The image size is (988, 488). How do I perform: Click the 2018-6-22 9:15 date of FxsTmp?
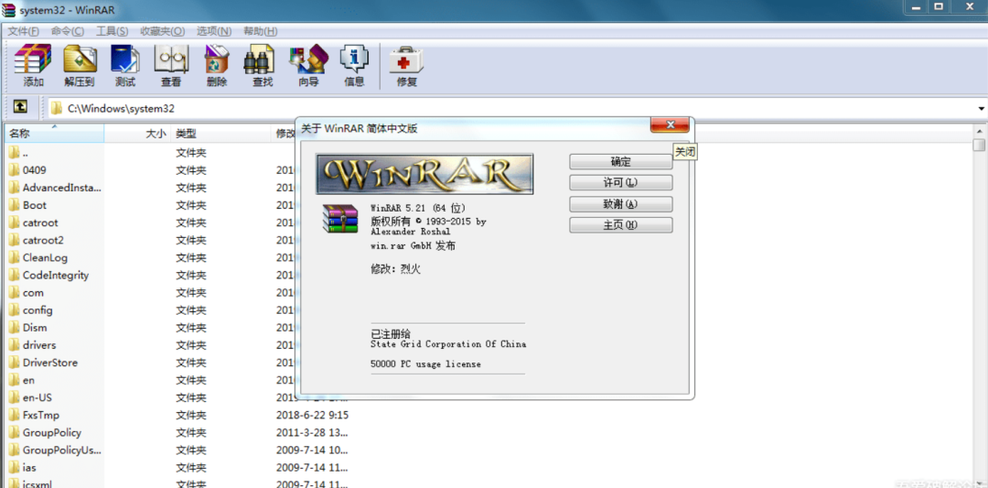(313, 415)
